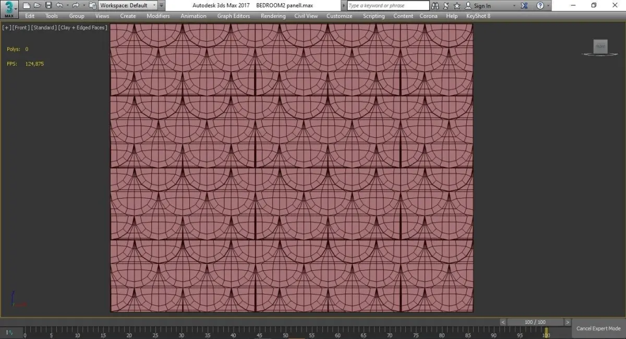Open the Content menu

[403, 16]
